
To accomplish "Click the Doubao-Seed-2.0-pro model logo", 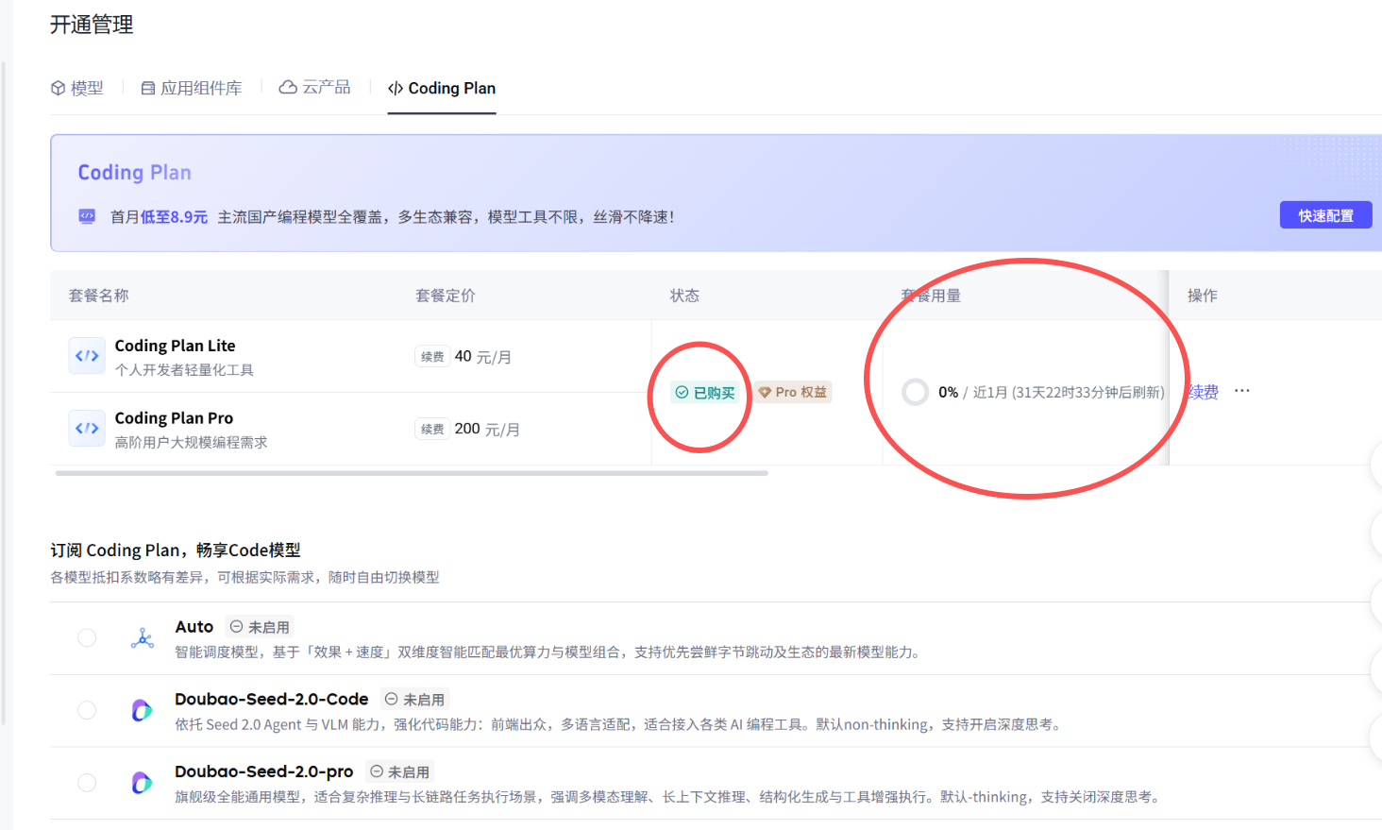I will coord(142,783).
